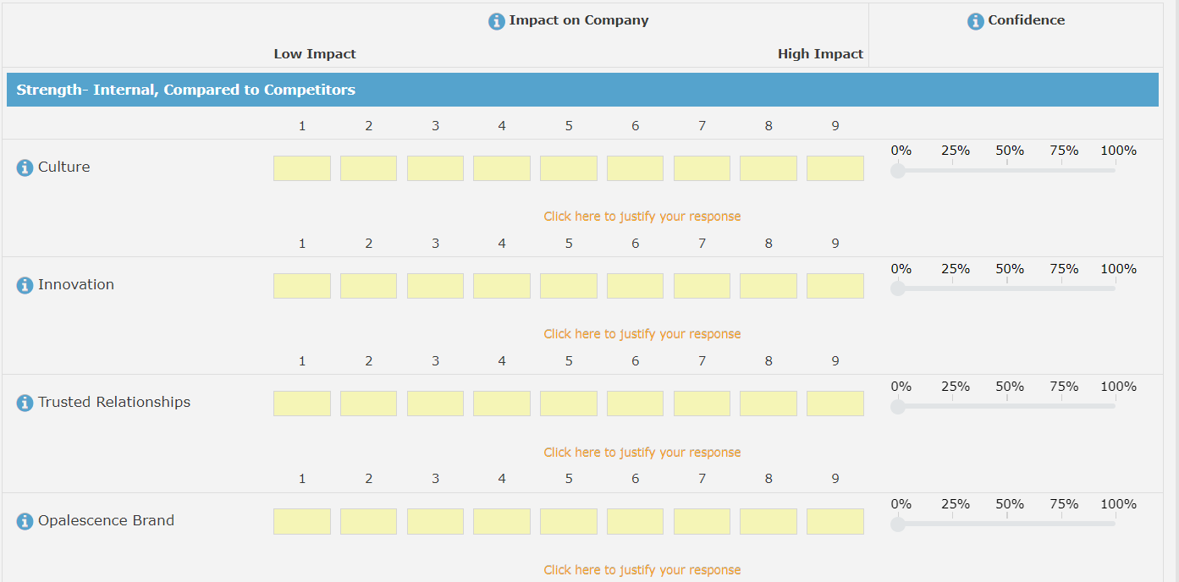Click the Culture confidence slider handle
Image resolution: width=1179 pixels, height=582 pixels.
[x=898, y=171]
